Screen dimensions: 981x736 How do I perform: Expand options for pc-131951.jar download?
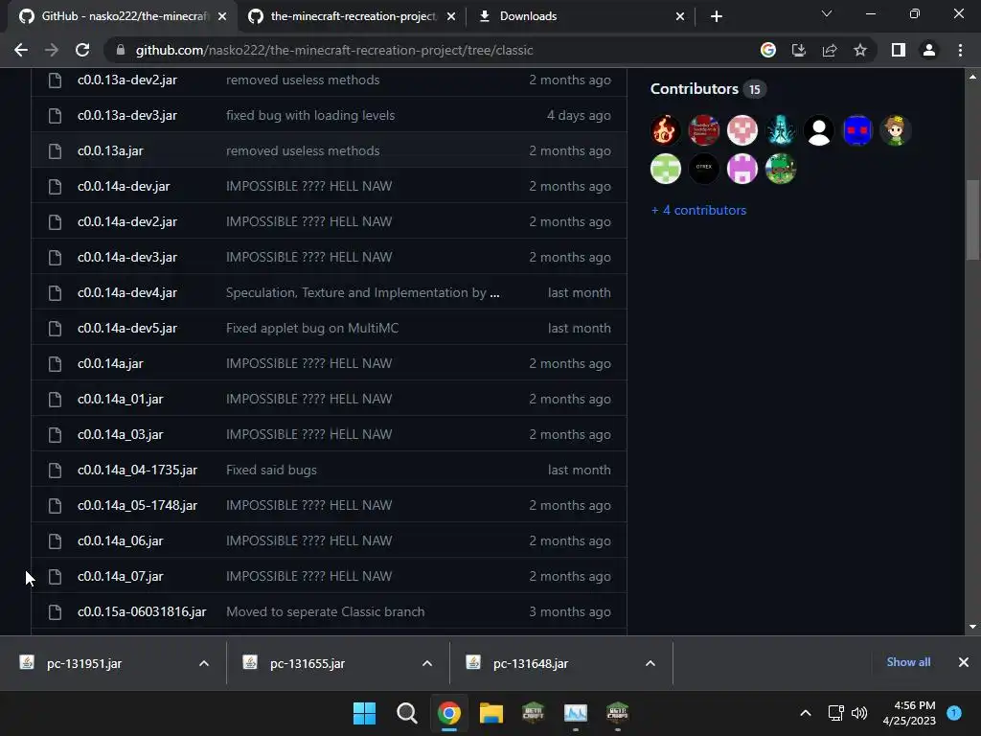click(204, 663)
